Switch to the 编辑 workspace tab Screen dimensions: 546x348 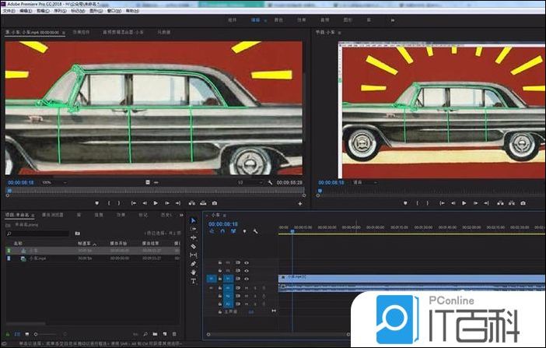click(x=256, y=21)
